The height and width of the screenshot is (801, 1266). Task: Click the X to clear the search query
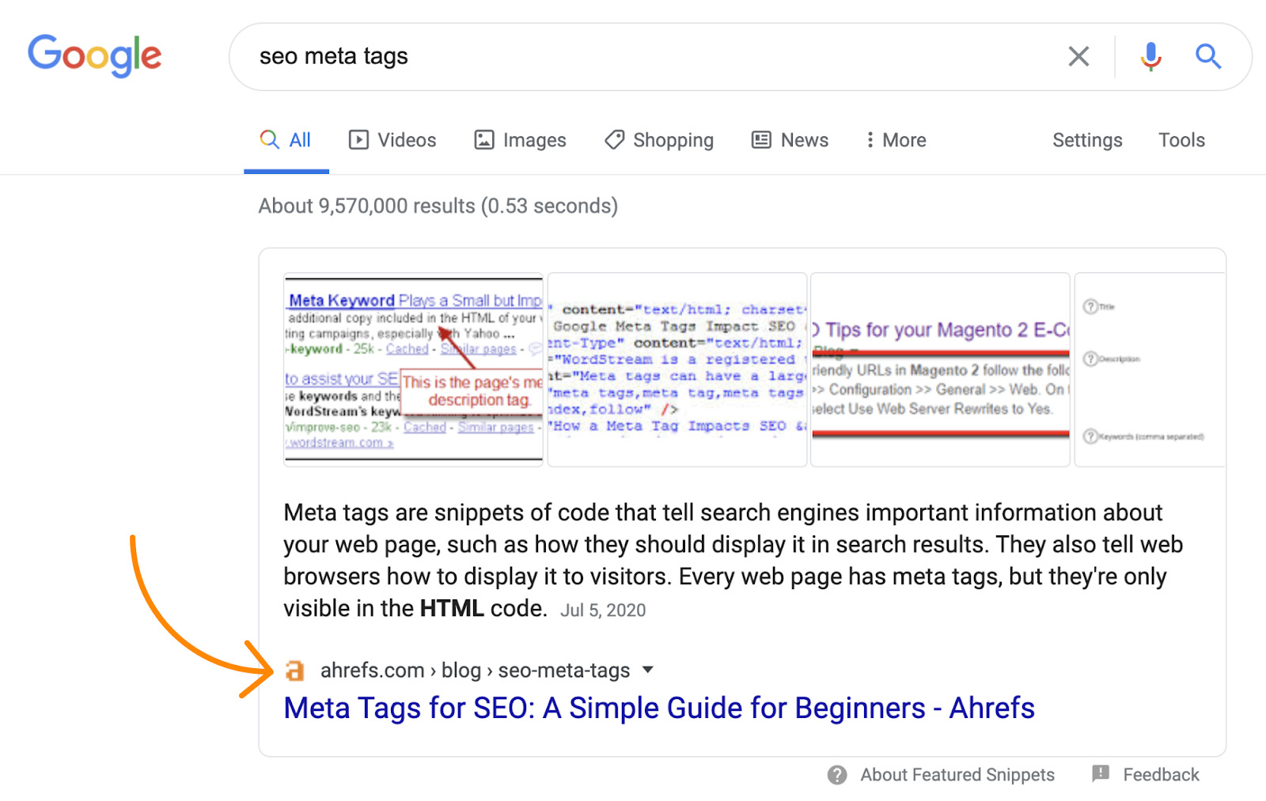1078,56
